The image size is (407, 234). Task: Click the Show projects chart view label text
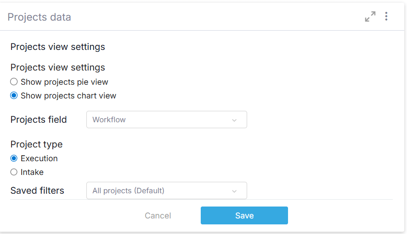pyautogui.click(x=68, y=96)
